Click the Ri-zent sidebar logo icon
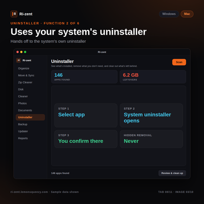The image size is (204, 204). 19,60
